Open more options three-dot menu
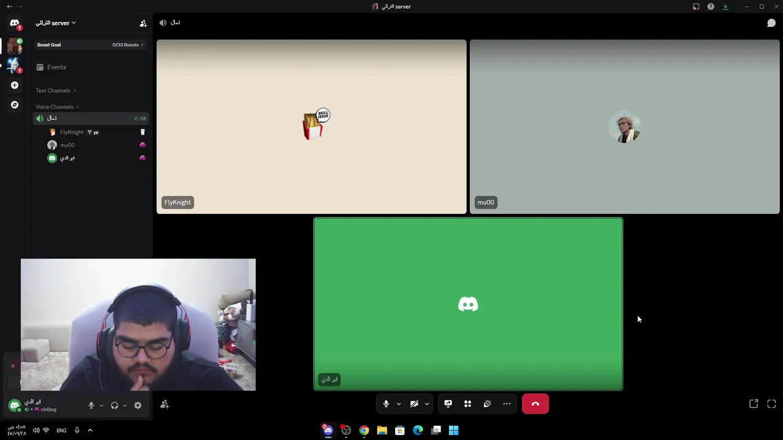Image resolution: width=783 pixels, height=440 pixels. [507, 404]
